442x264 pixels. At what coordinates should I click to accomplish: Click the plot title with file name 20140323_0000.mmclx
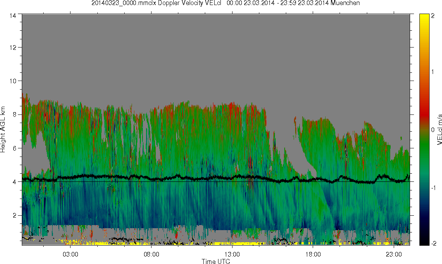[x=225, y=3]
